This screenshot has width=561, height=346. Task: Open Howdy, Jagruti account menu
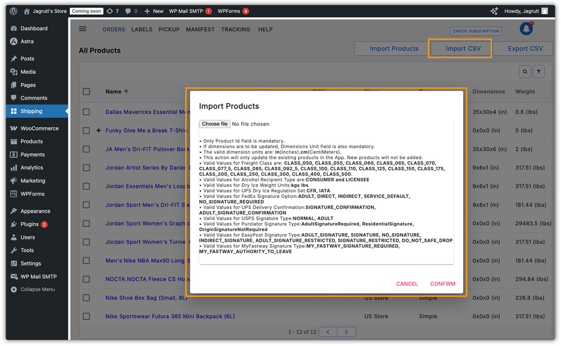click(526, 11)
